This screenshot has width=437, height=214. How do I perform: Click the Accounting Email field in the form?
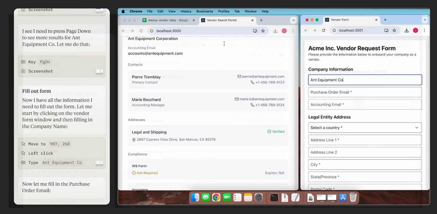point(365,104)
